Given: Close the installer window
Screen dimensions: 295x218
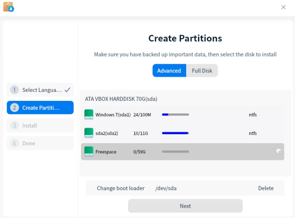Looking at the screenshot, I should [x=283, y=7].
